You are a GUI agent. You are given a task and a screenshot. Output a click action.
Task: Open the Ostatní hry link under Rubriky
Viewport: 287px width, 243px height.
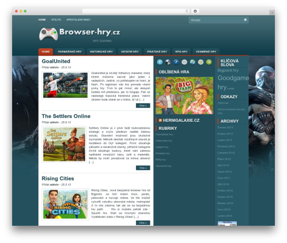pyautogui.click(x=162, y=147)
